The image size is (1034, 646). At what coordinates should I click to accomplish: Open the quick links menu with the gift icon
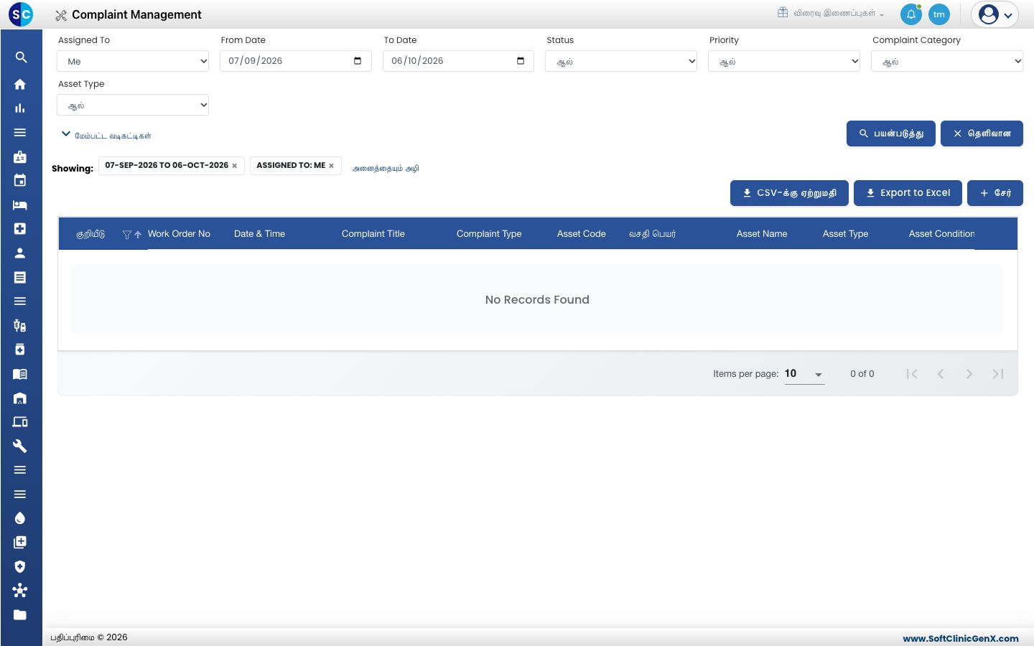pyautogui.click(x=831, y=14)
